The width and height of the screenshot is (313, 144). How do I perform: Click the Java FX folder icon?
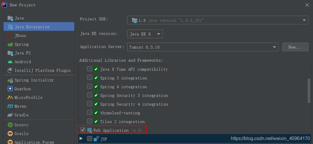pos(10,53)
